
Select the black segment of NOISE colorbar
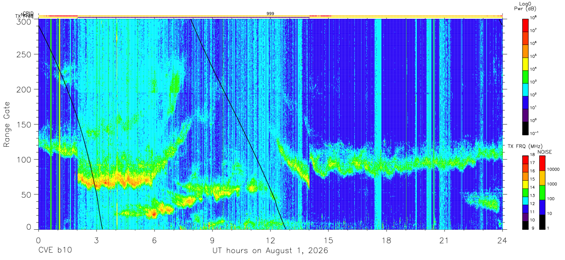(x=542, y=221)
